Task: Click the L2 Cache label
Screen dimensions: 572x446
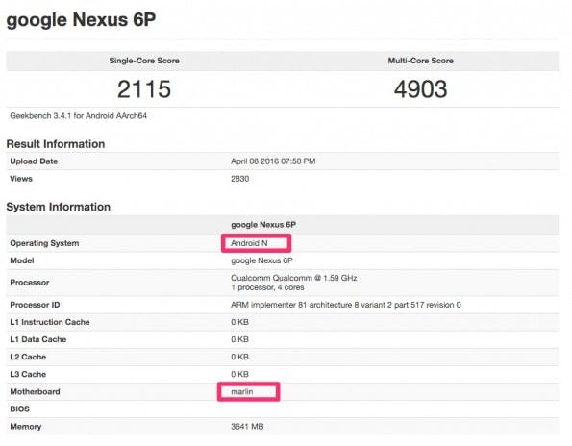Action: (x=28, y=357)
